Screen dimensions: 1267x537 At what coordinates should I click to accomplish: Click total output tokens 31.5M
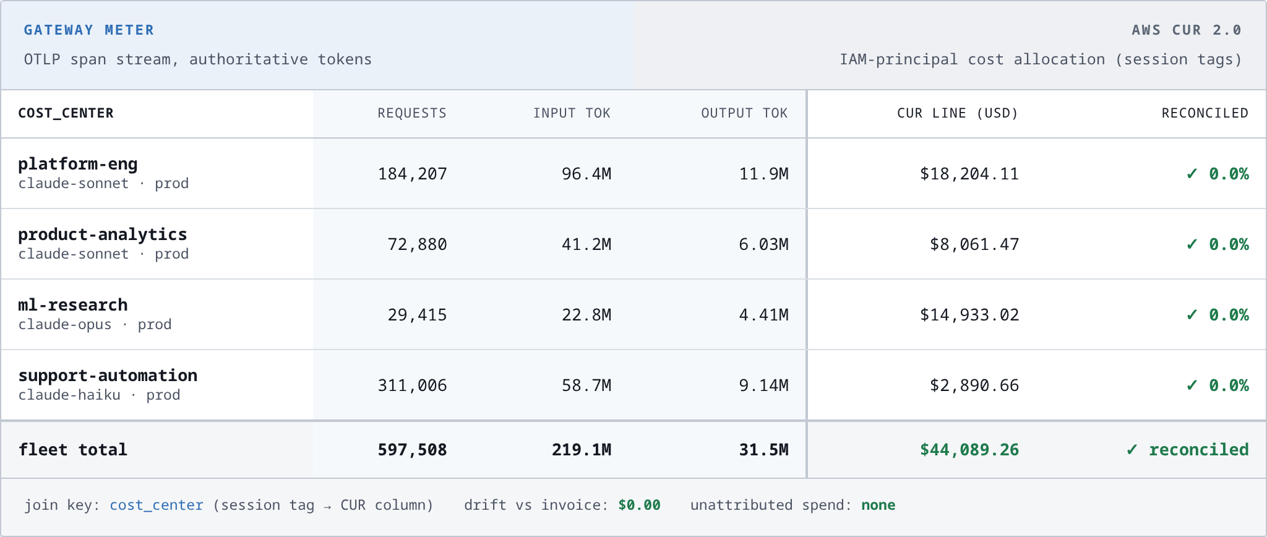764,450
